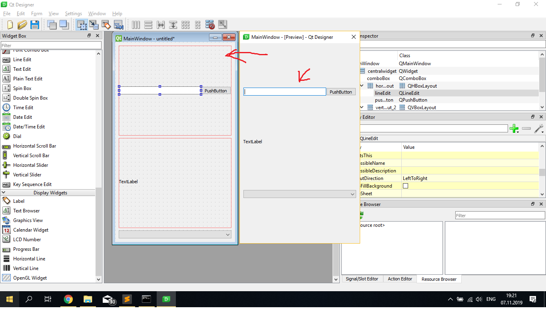This screenshot has height=320, width=546.
Task: Click the Display Widgets category header
Action: click(x=48, y=193)
